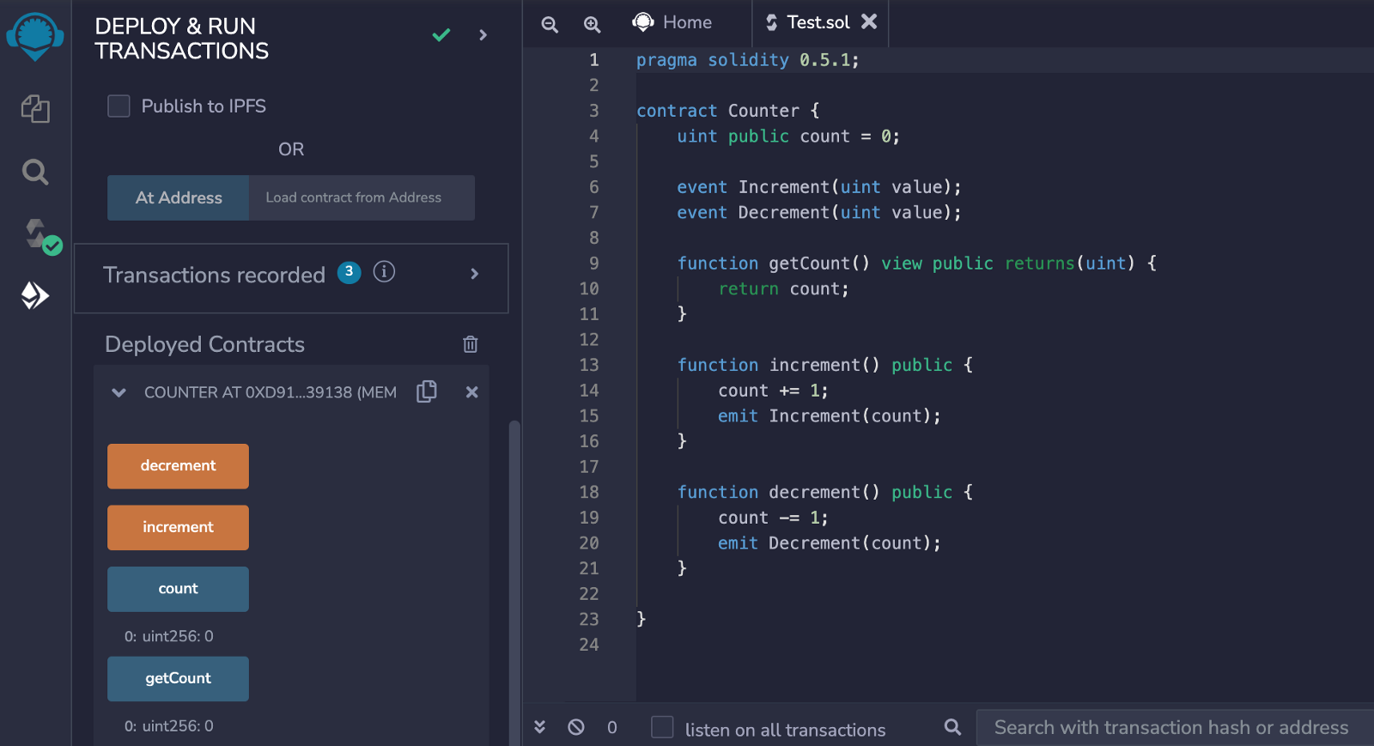1374x746 pixels.
Task: Toggle the terminal panel with double chevron
Action: tap(539, 727)
